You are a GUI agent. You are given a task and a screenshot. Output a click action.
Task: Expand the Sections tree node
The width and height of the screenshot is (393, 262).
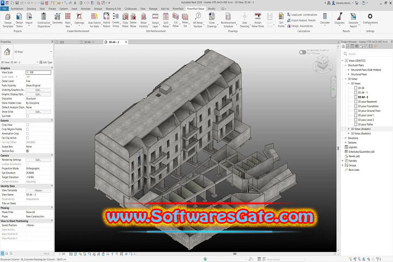(x=346, y=142)
